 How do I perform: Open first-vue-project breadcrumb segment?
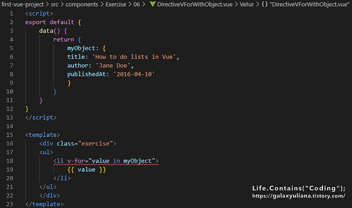point(23,4)
